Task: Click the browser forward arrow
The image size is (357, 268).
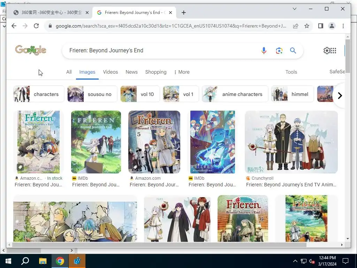Action: click(x=25, y=26)
